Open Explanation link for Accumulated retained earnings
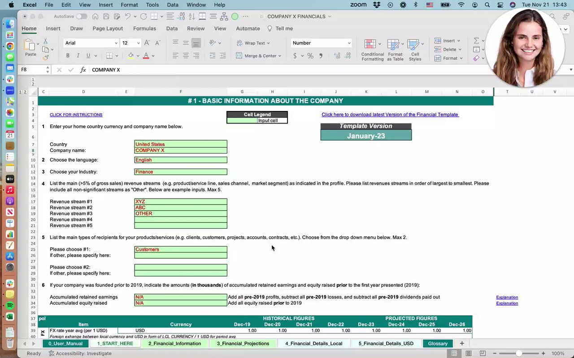This screenshot has height=358, width=574. [507, 297]
